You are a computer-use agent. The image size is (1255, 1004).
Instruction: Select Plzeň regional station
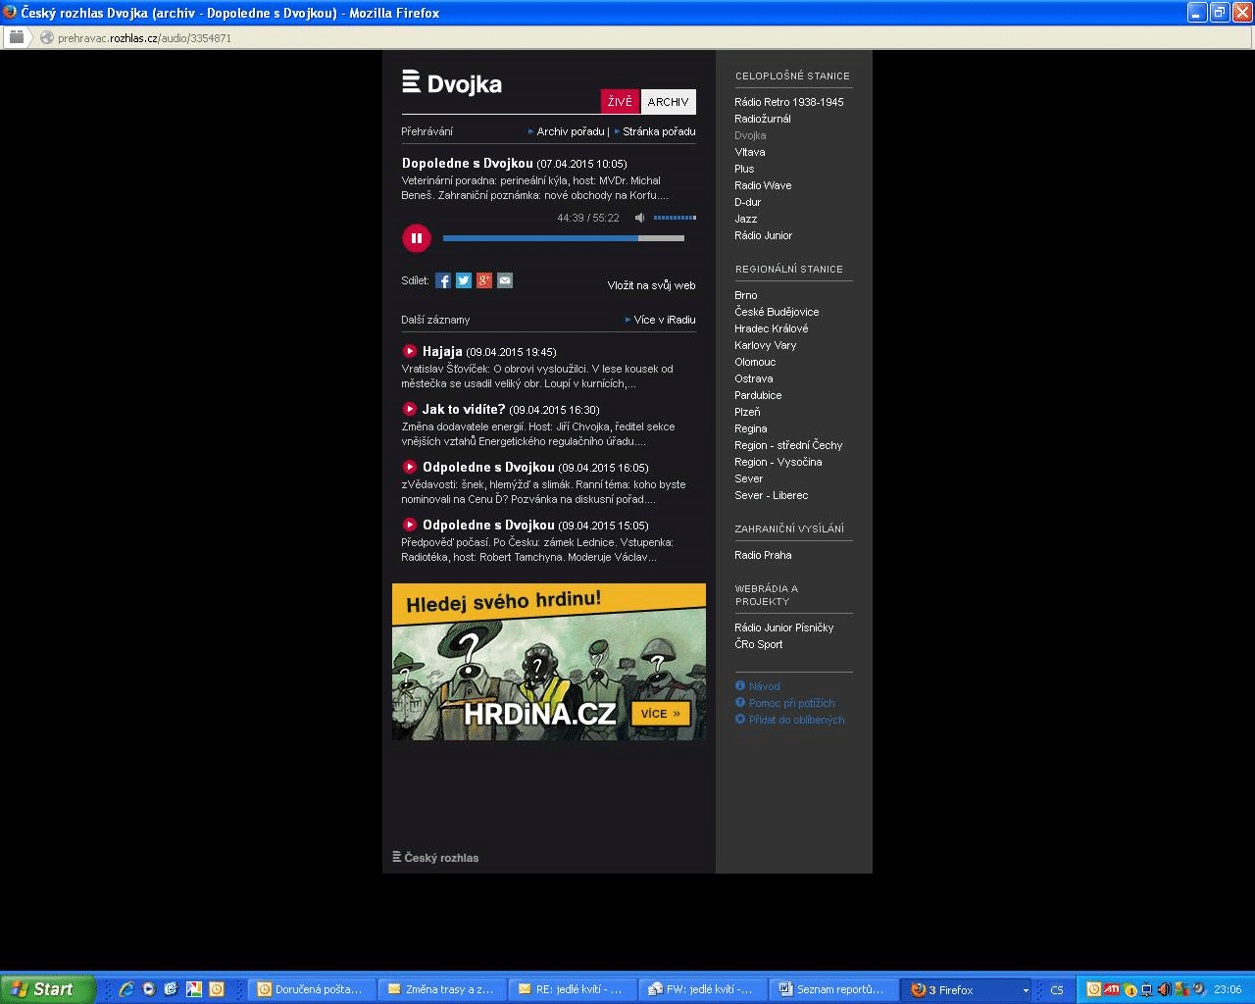[x=747, y=412]
